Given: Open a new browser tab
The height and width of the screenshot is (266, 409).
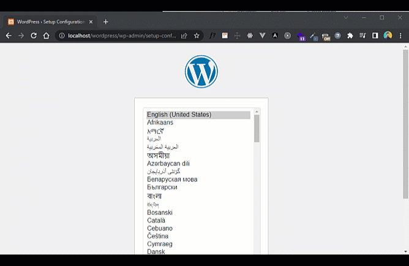Looking at the screenshot, I should pos(106,22).
